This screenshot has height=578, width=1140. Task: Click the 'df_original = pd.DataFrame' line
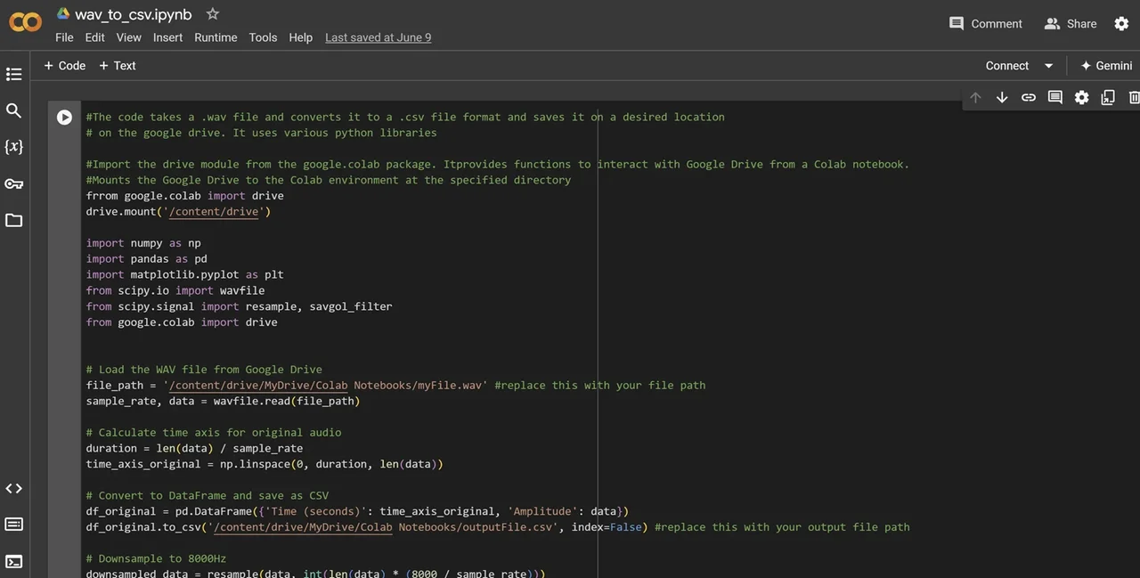[x=357, y=511]
